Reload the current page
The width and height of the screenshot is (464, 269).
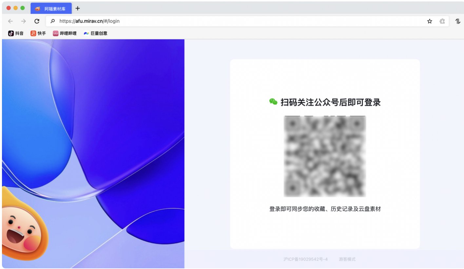tap(37, 21)
